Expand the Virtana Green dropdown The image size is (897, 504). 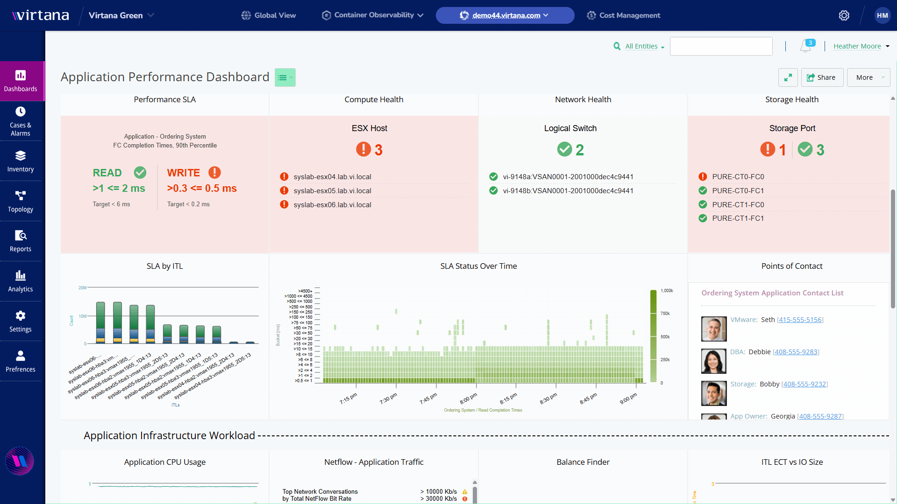click(121, 15)
